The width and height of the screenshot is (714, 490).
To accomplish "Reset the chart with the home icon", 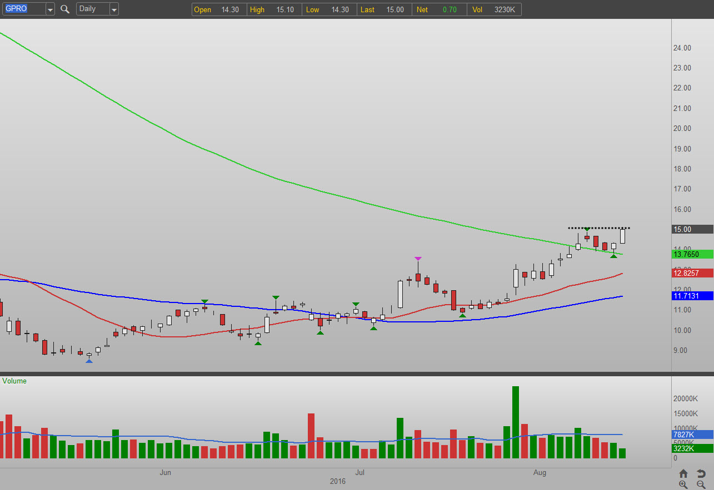I will point(683,473).
